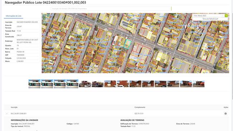Click the map tool button between zoom-in and locate icons

point(44,19)
